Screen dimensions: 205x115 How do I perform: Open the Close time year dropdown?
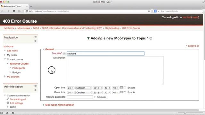coord(98,93)
